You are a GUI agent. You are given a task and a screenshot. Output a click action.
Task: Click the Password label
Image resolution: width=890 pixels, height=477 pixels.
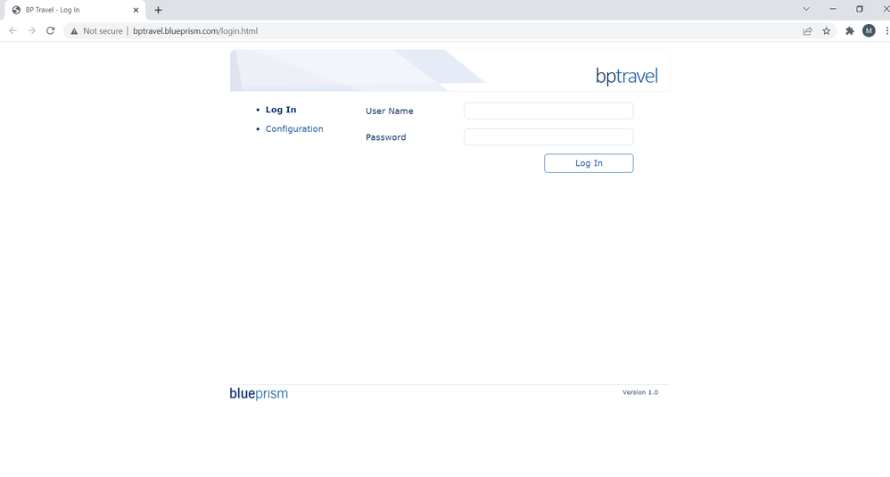pos(386,137)
